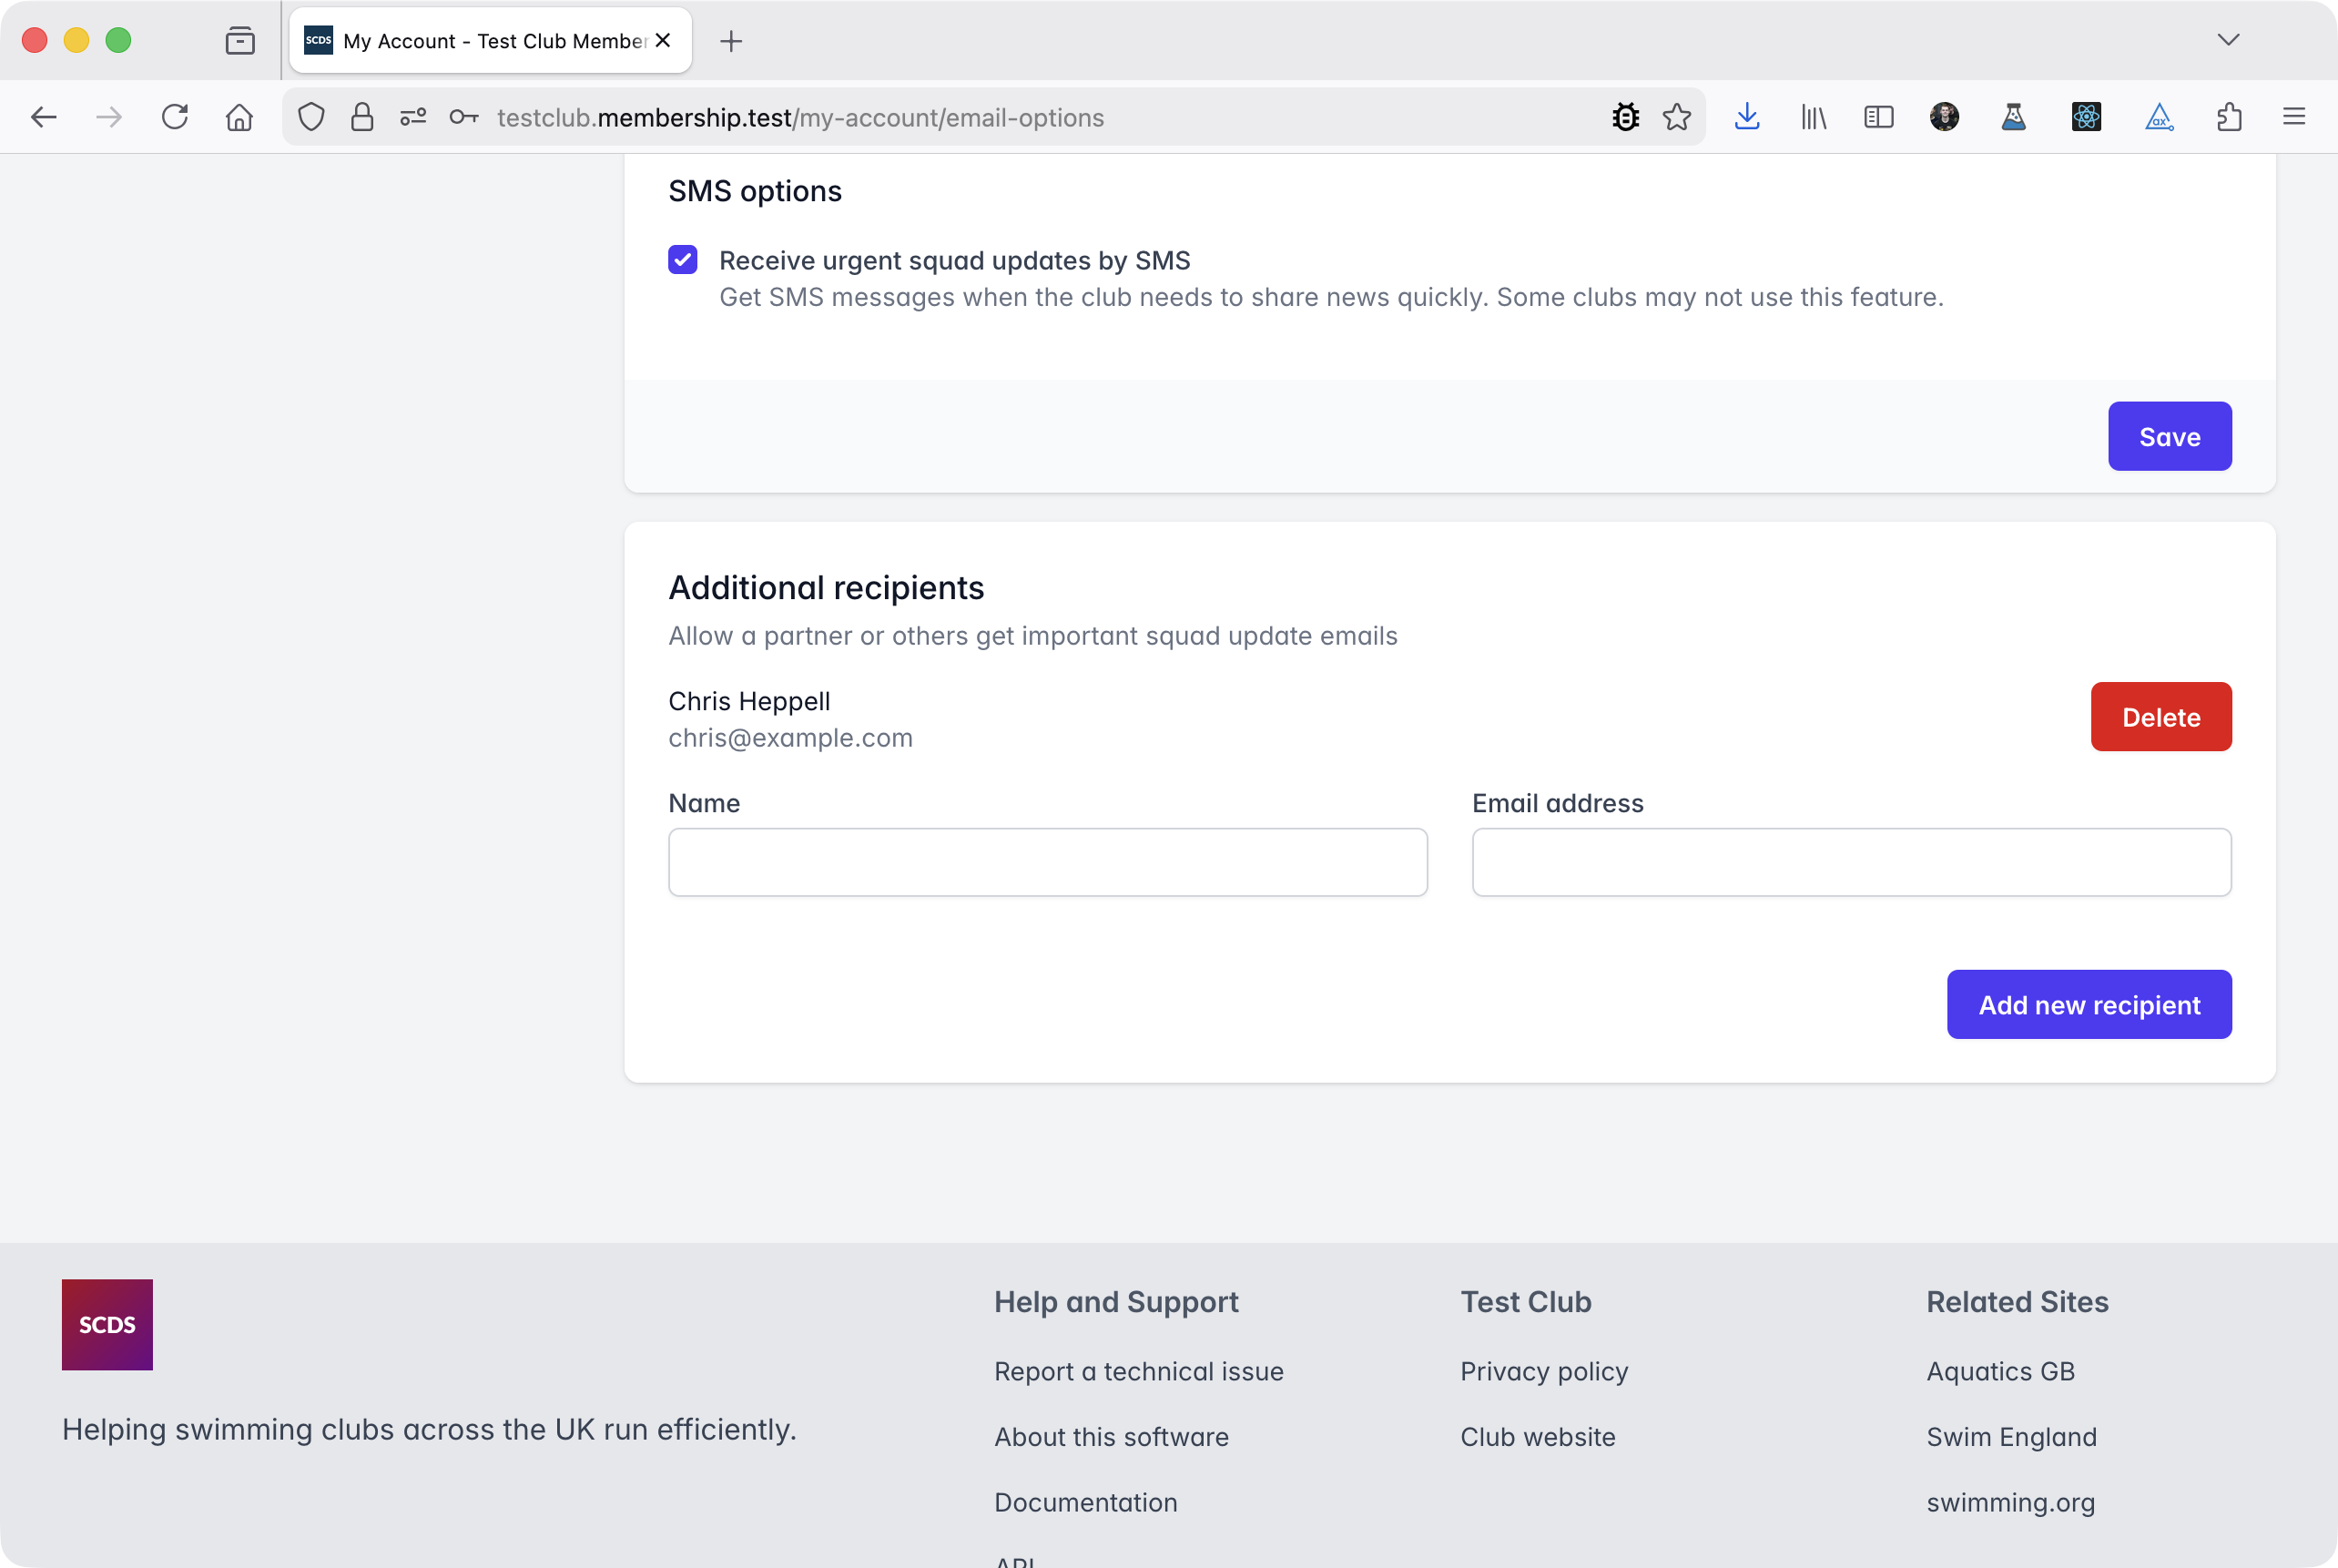Open the vertical tabs sidebar panel
This screenshot has height=1568, width=2338.
coord(1878,117)
